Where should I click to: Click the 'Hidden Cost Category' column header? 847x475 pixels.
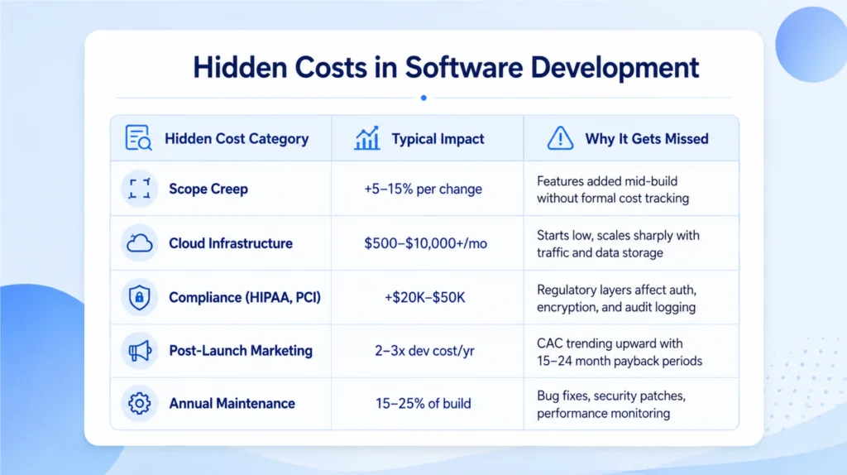[237, 139]
